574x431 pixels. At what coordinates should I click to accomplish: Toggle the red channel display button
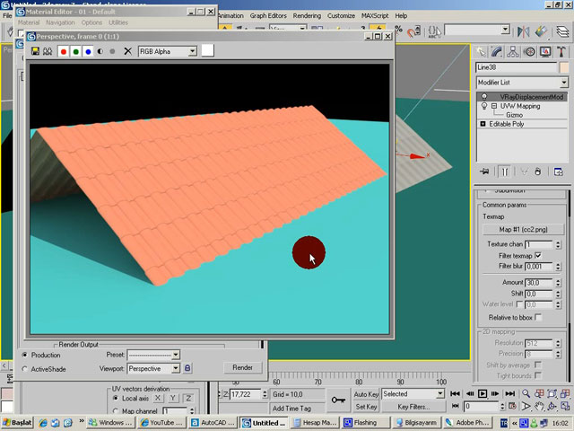tap(64, 51)
